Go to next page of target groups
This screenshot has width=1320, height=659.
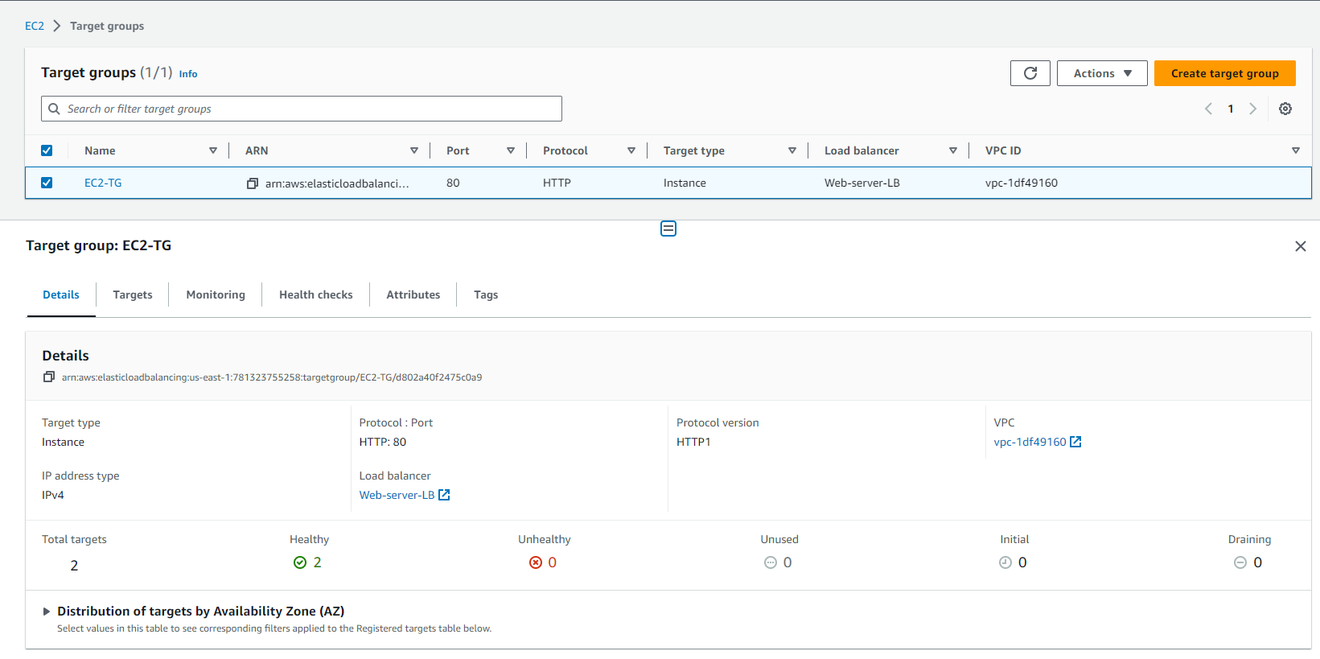click(x=1252, y=109)
